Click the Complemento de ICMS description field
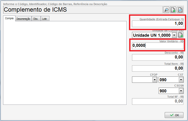188x121 pixels. click(x=82, y=10)
